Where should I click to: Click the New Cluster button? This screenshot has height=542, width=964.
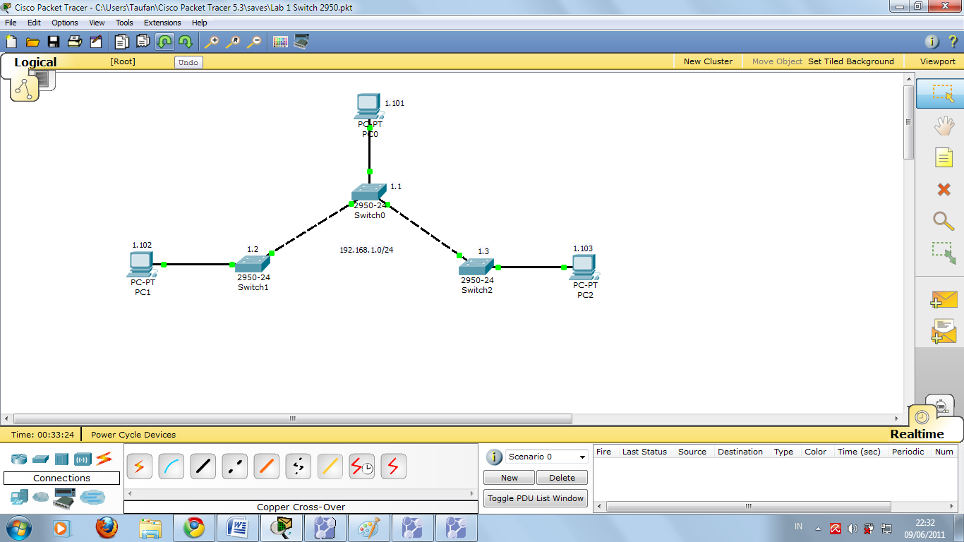(x=708, y=61)
